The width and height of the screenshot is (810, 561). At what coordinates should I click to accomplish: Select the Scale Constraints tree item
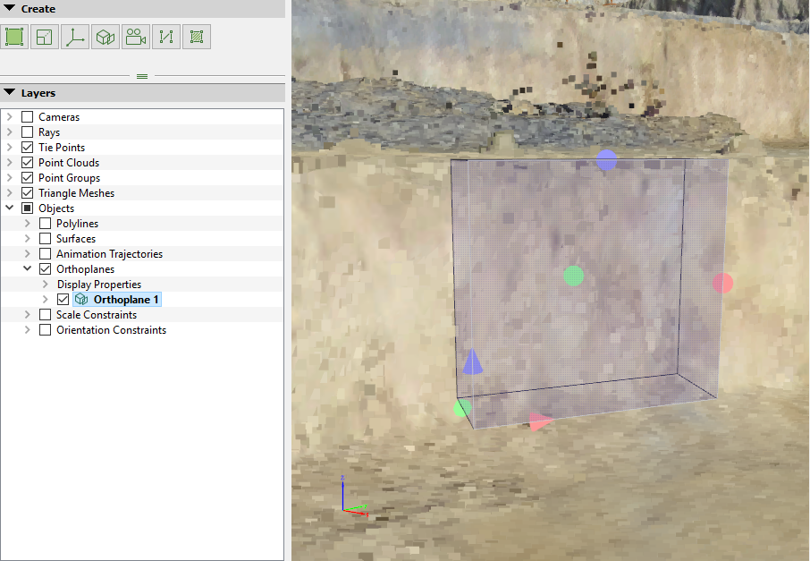coord(96,315)
